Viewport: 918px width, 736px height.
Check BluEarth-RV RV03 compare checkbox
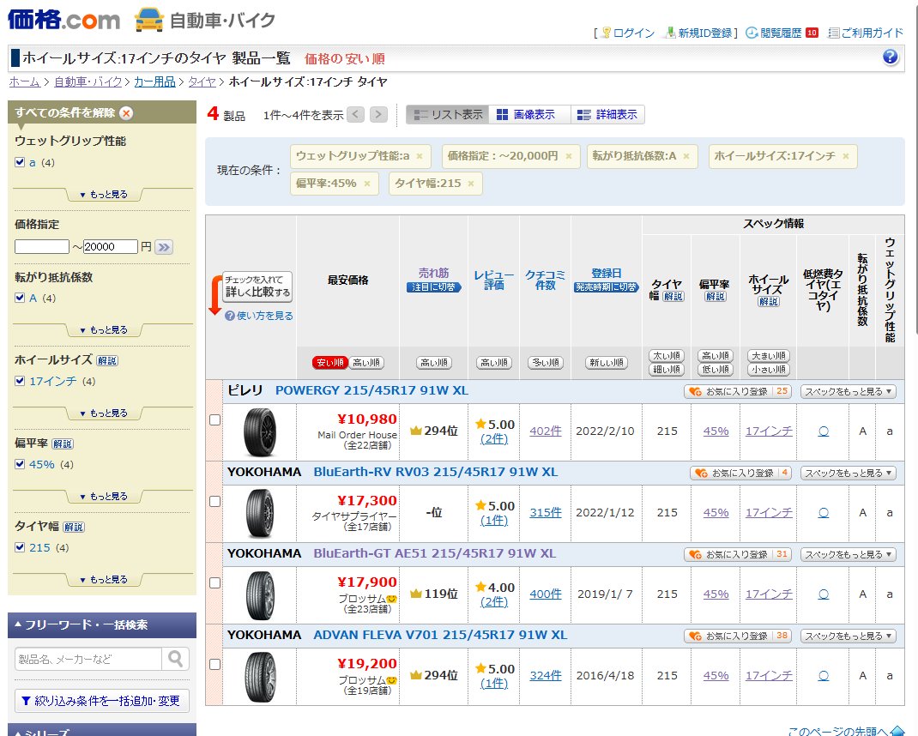coord(214,501)
